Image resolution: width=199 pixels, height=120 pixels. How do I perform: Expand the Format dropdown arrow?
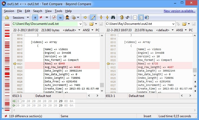pyautogui.click(x=78, y=17)
